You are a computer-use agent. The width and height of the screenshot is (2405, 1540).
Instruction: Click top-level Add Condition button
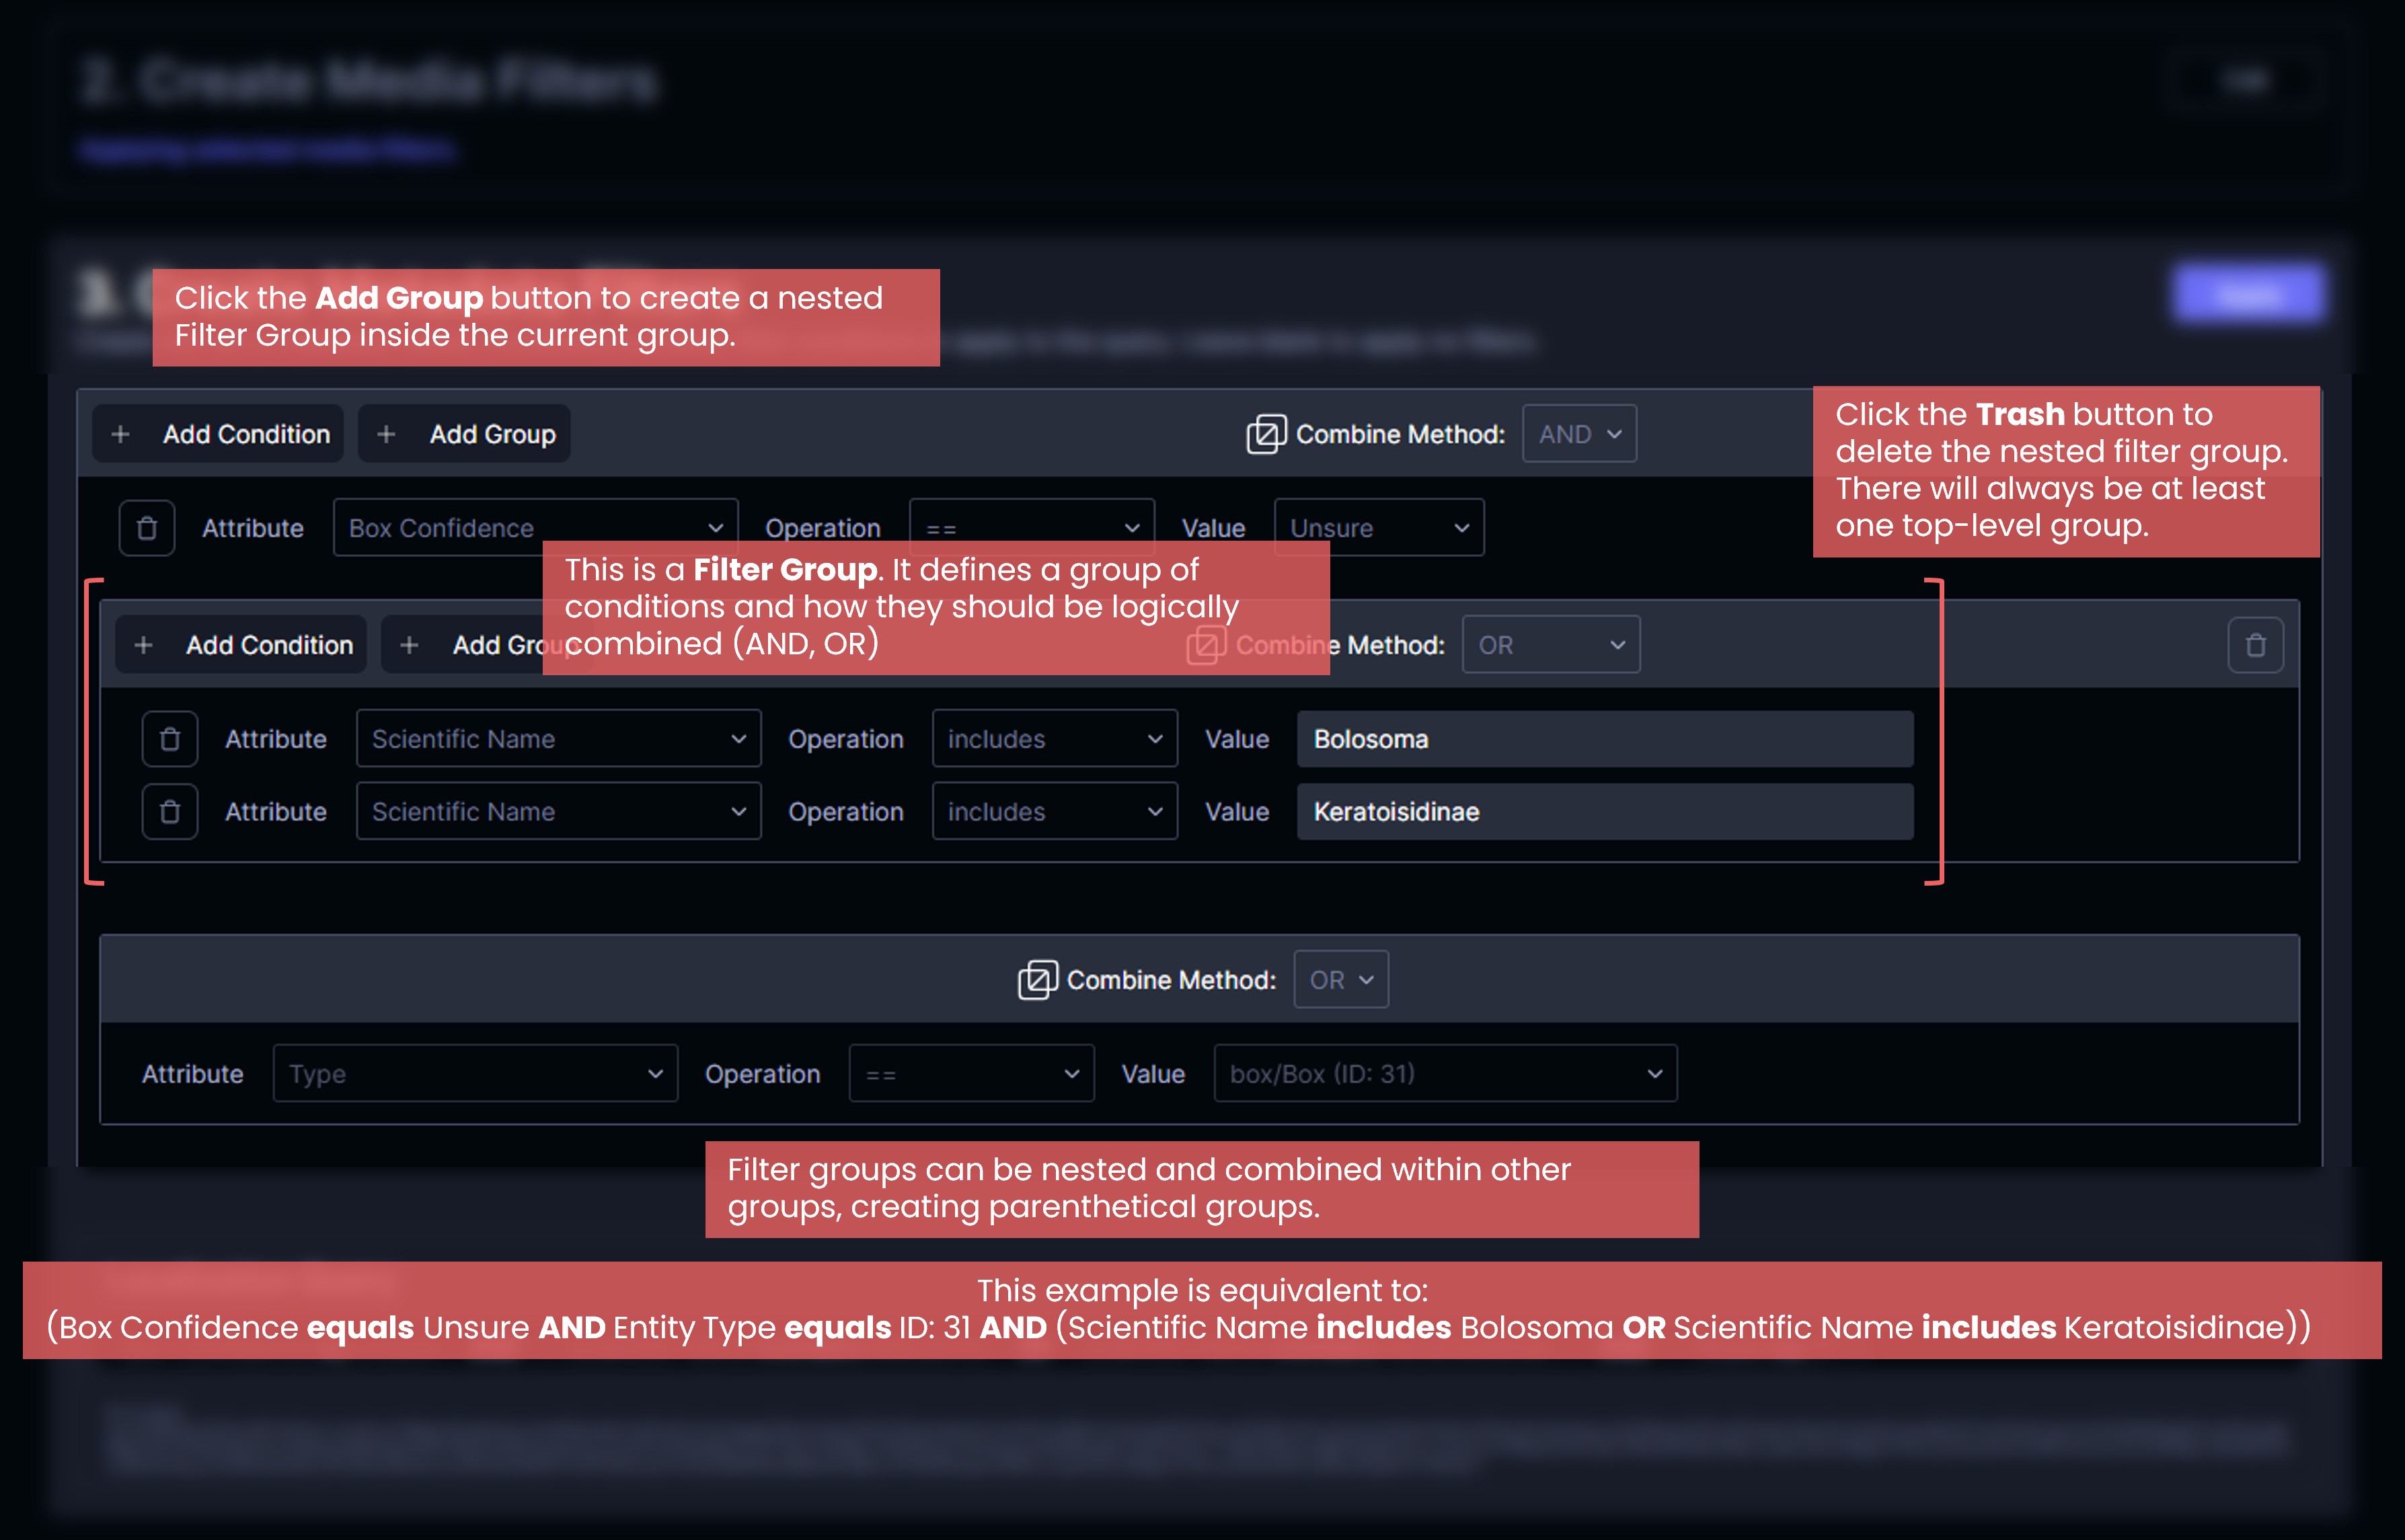pos(218,434)
